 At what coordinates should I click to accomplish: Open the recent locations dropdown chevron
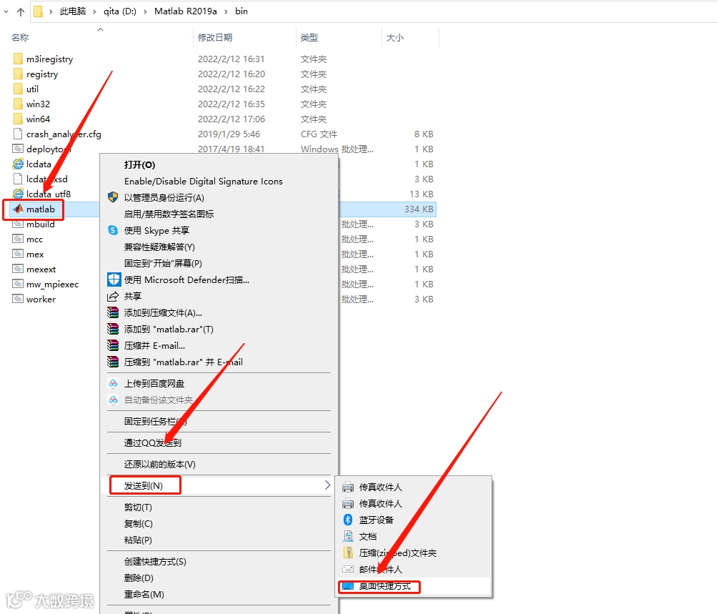(6, 12)
